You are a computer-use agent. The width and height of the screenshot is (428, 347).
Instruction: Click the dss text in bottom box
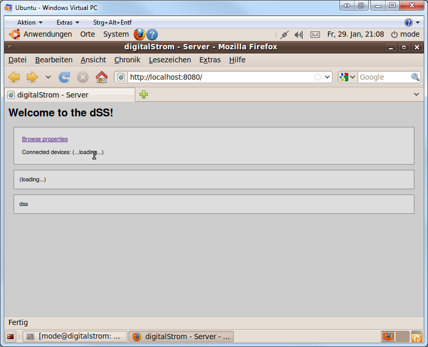(x=24, y=204)
